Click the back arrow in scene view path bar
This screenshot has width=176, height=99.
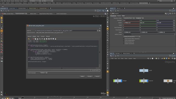tap(1, 11)
